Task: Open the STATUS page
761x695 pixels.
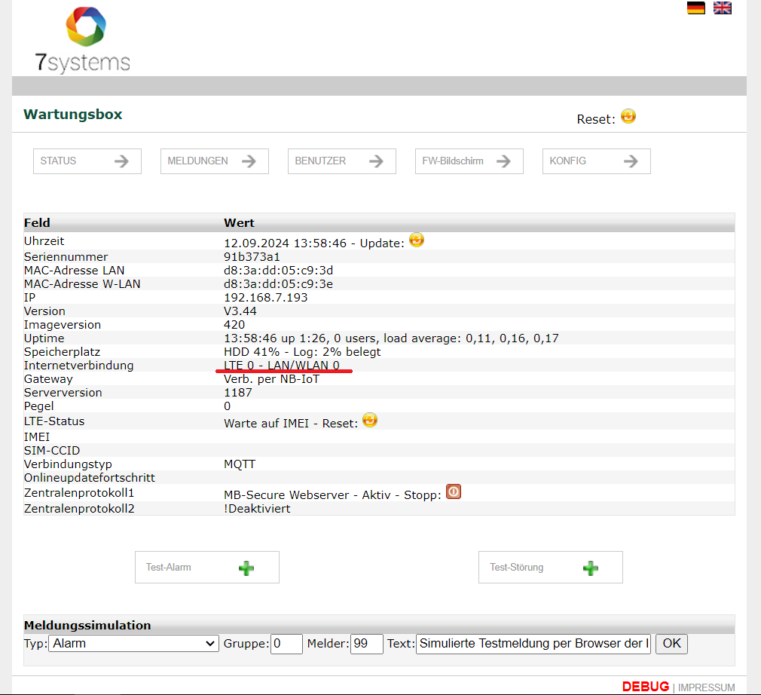Action: coord(87,161)
